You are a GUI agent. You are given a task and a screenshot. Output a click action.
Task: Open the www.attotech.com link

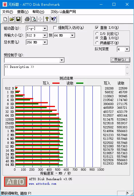point(42,184)
